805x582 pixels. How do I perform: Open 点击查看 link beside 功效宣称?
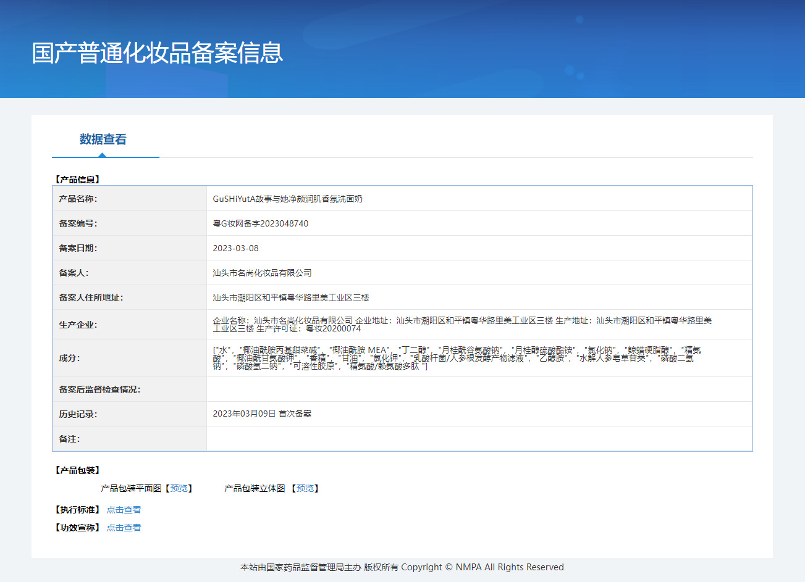point(124,528)
